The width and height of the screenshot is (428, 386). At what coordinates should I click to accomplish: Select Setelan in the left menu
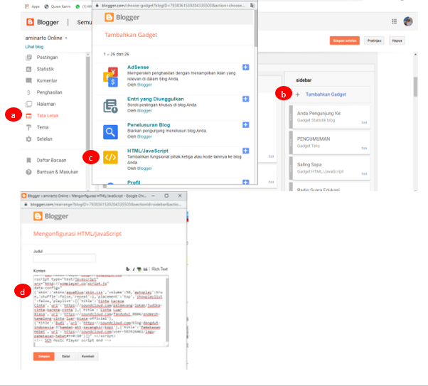pyautogui.click(x=45, y=139)
